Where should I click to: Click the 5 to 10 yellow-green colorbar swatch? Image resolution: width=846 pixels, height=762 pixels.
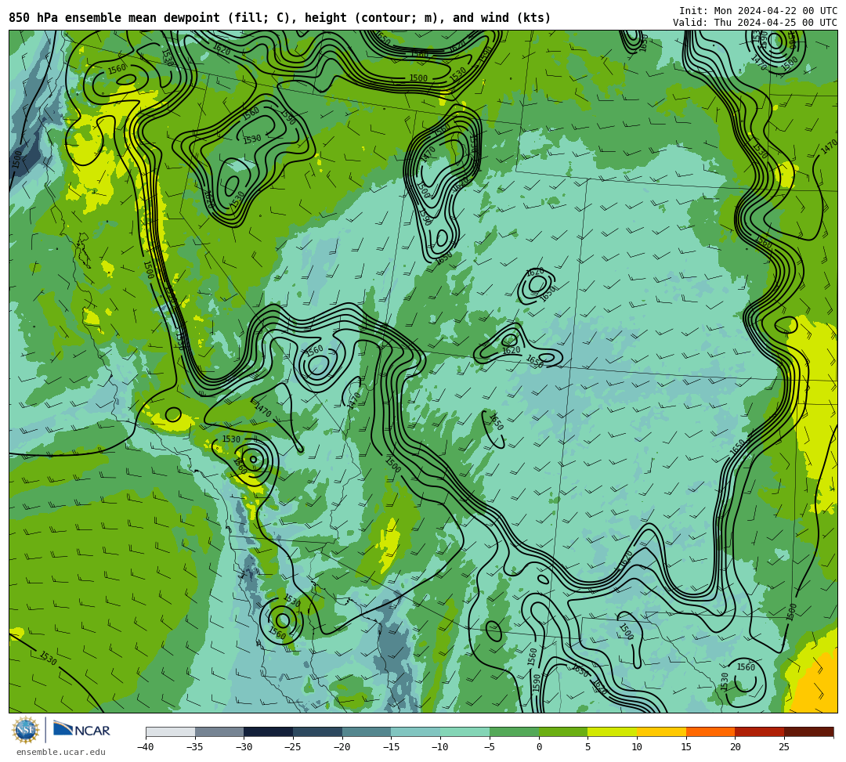613,731
